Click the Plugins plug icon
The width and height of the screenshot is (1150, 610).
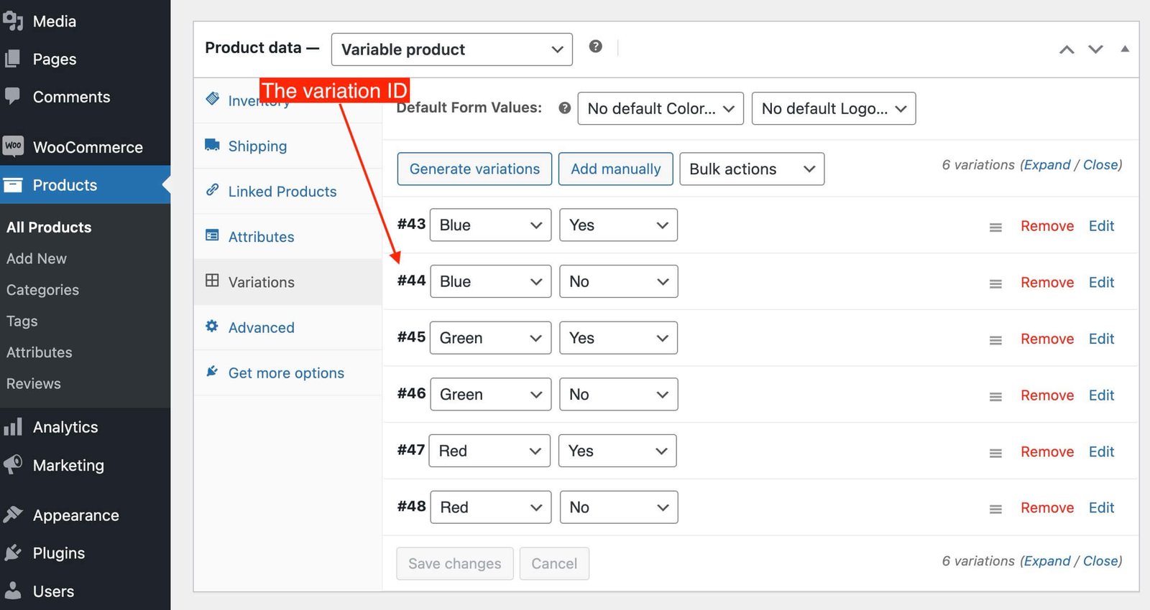point(13,553)
